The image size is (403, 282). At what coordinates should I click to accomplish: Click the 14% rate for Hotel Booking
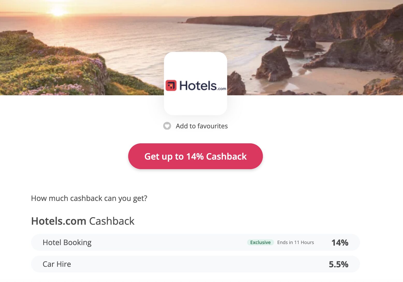pyautogui.click(x=340, y=242)
